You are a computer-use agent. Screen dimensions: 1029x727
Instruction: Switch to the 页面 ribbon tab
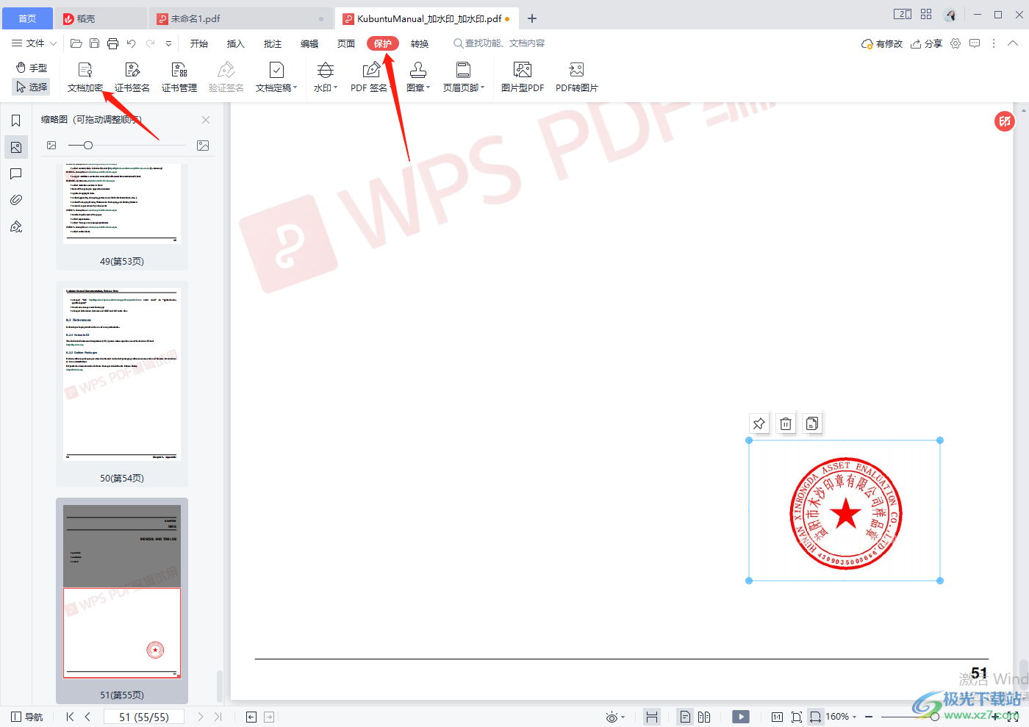(x=346, y=43)
